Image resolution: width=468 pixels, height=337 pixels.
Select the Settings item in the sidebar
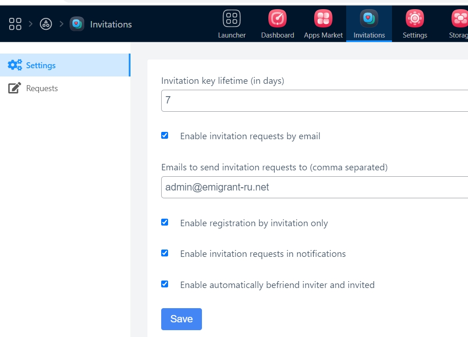pyautogui.click(x=41, y=65)
